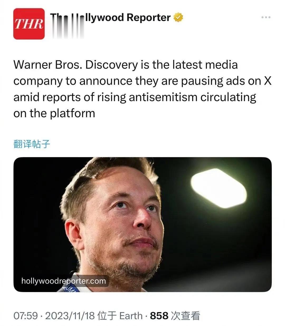285x326 pixels.
Task: Click the 2023/11/18 post date
Action: coord(70,315)
